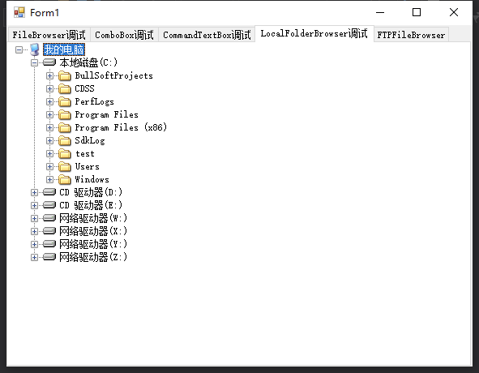Click the My Computer icon at tree root

[x=35, y=49]
